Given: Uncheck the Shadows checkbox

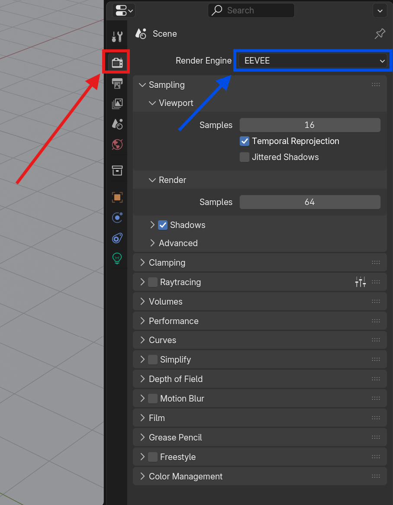Looking at the screenshot, I should (x=163, y=225).
